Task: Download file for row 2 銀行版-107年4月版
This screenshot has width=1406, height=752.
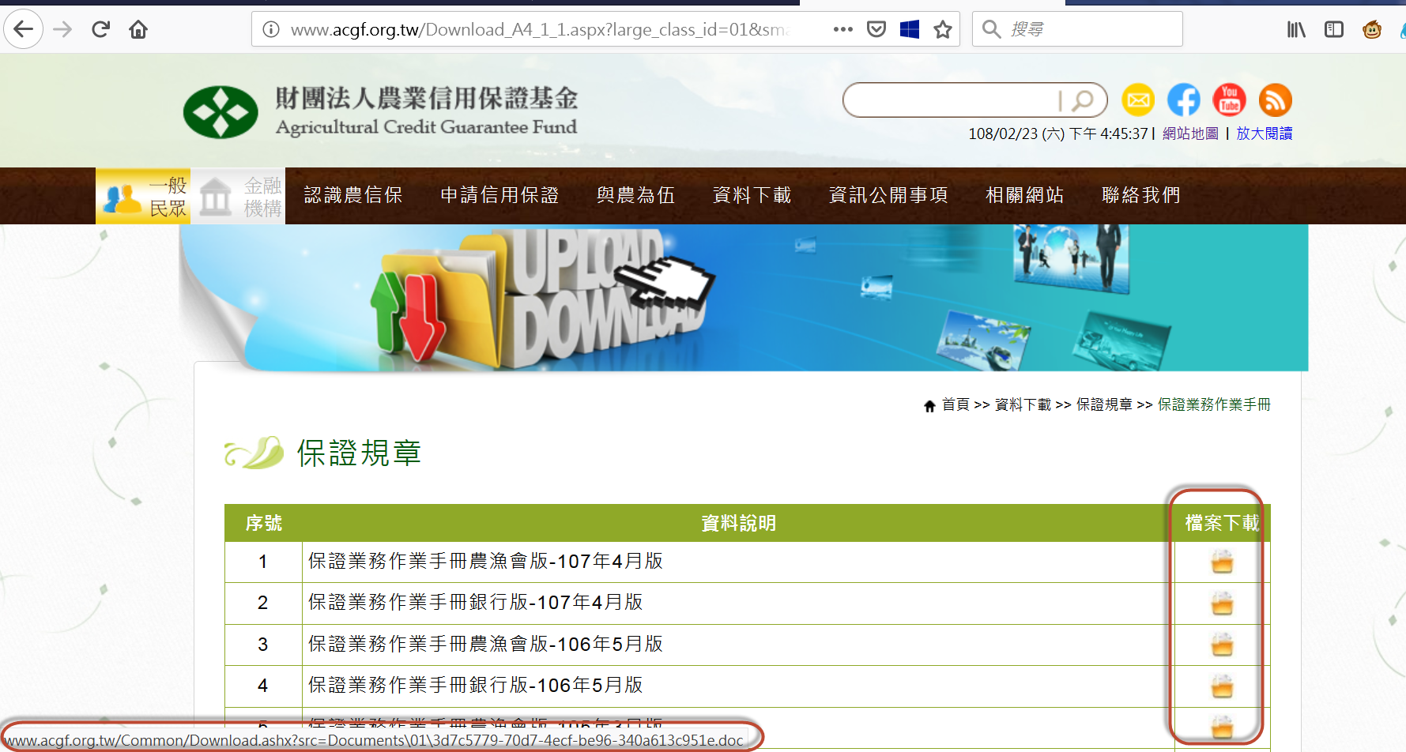Action: (1222, 603)
